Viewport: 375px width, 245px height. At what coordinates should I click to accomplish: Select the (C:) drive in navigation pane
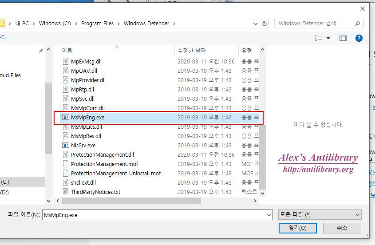pos(22,182)
